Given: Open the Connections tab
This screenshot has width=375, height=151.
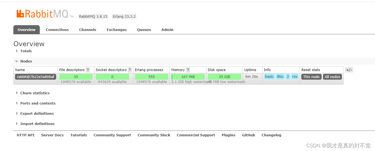Looking at the screenshot, I should (x=57, y=30).
